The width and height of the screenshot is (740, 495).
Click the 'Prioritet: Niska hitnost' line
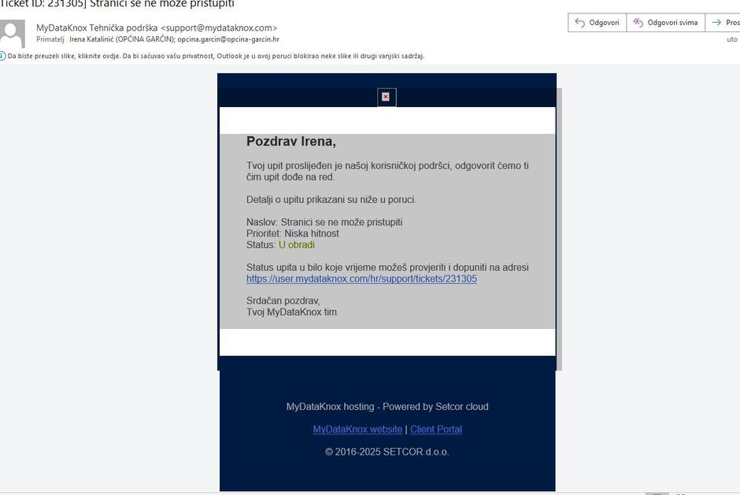(293, 234)
